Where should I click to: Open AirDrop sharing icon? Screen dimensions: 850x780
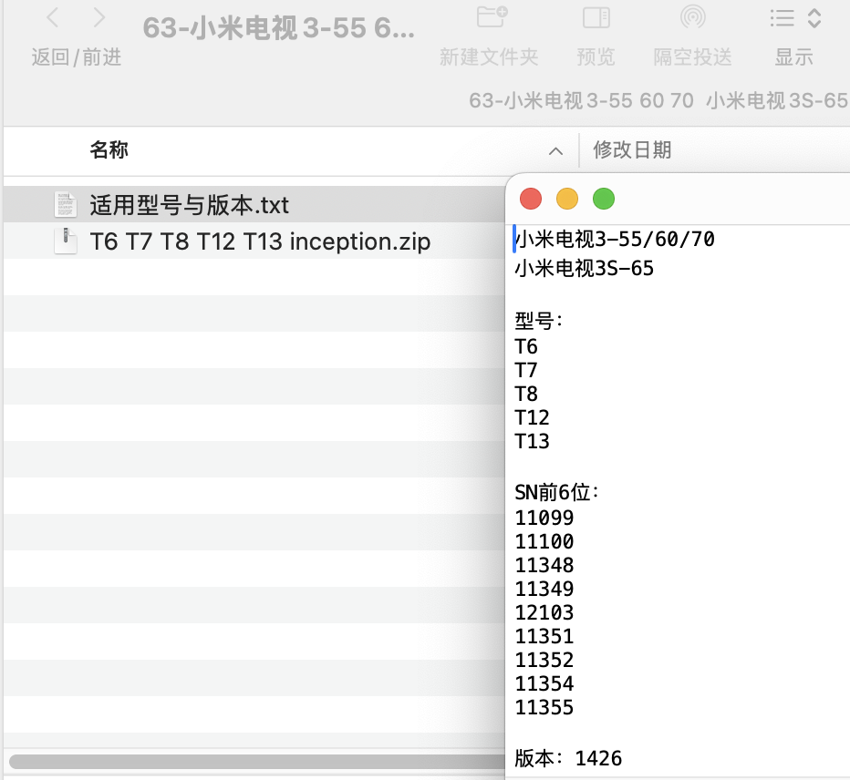coord(692,16)
